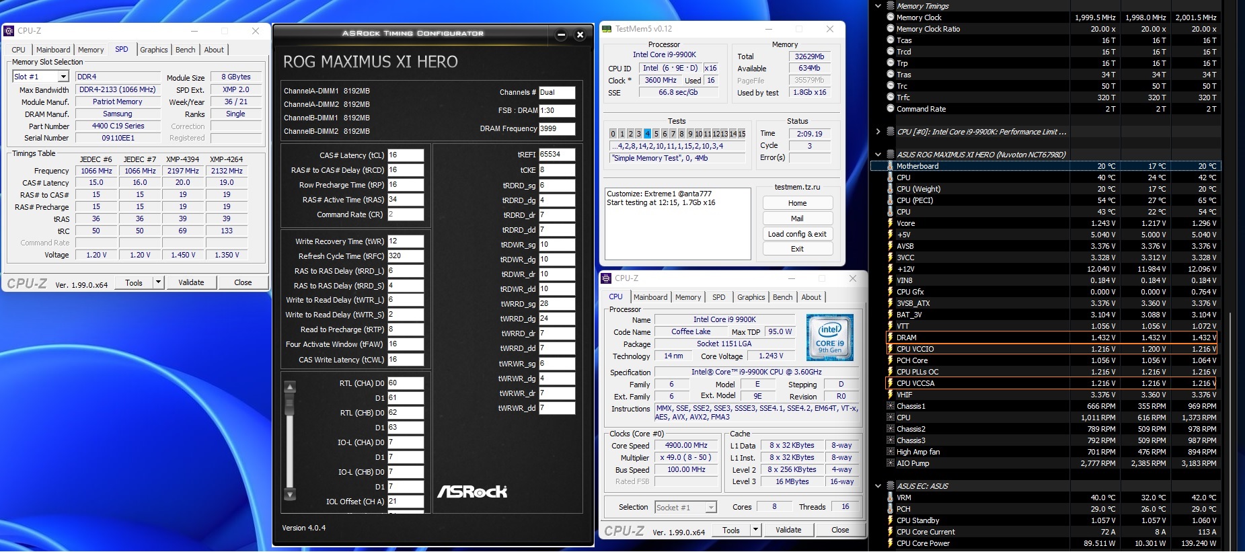Switch to SPD tab in lower CPU-Z window
The image size is (1245, 552).
click(x=719, y=297)
